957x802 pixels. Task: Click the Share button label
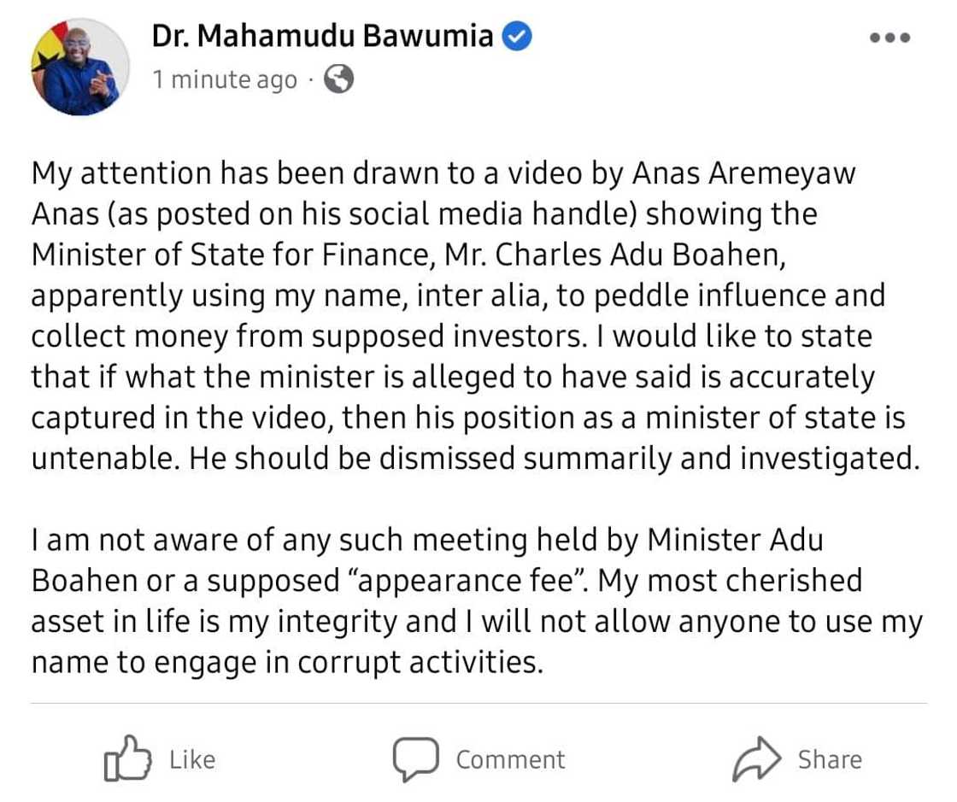(831, 758)
